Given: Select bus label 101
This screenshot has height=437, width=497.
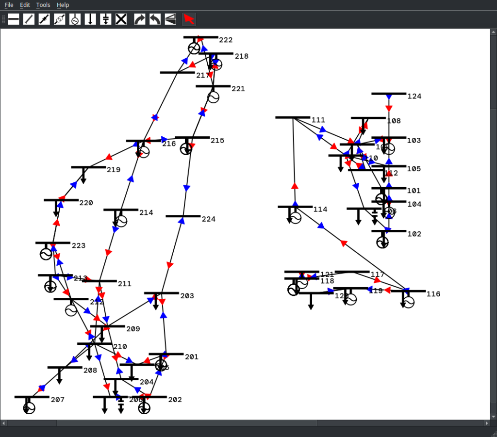Looking at the screenshot, I should click(414, 191).
